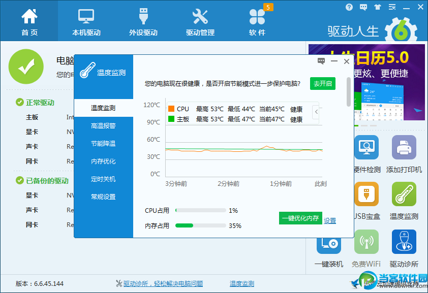428x293 pixels.
Task: Minimize the temperature monitor dialog
Action: coord(334,61)
